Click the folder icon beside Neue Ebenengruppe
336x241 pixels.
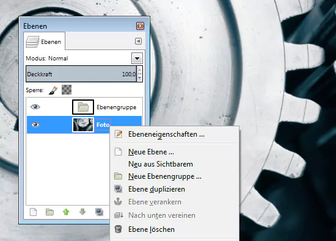coord(118,176)
